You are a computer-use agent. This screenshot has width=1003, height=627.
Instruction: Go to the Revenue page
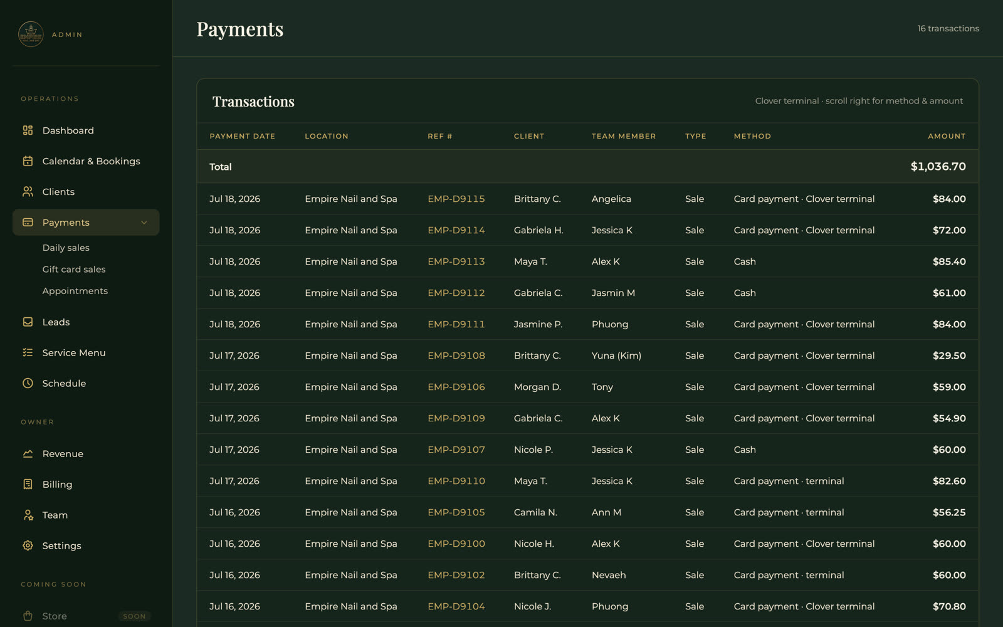(x=86, y=454)
